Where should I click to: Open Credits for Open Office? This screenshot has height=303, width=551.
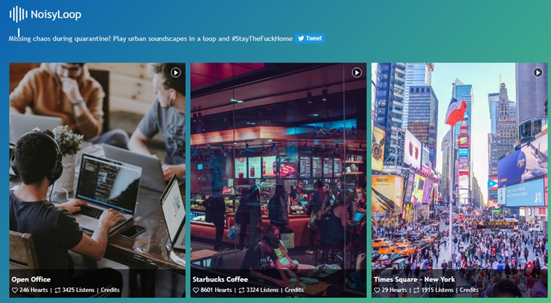tap(110, 290)
